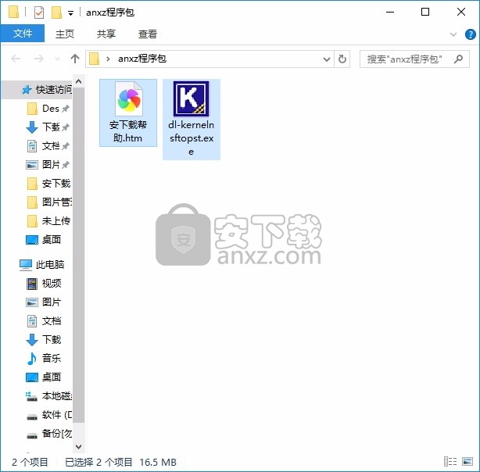480x472 pixels.
Task: Select the dl-kernelnsftopst.exe file
Action: (192, 119)
